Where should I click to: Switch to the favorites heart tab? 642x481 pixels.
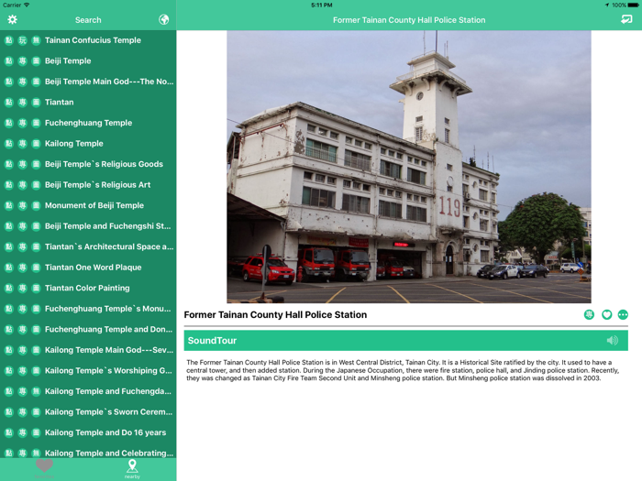[x=44, y=467]
